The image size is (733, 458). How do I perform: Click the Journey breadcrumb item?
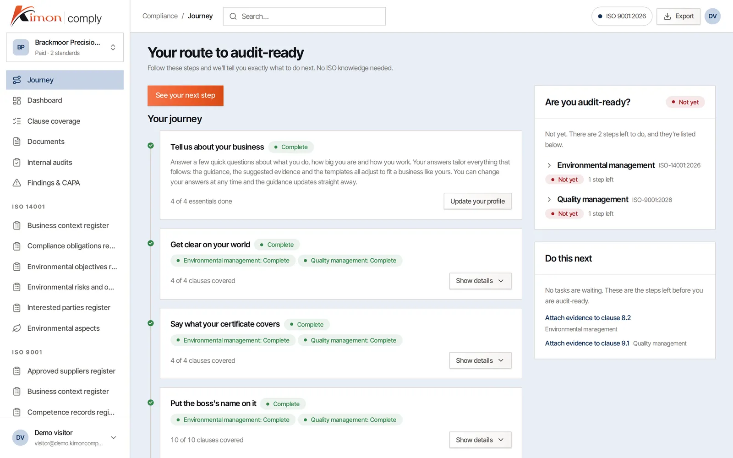[x=200, y=16]
